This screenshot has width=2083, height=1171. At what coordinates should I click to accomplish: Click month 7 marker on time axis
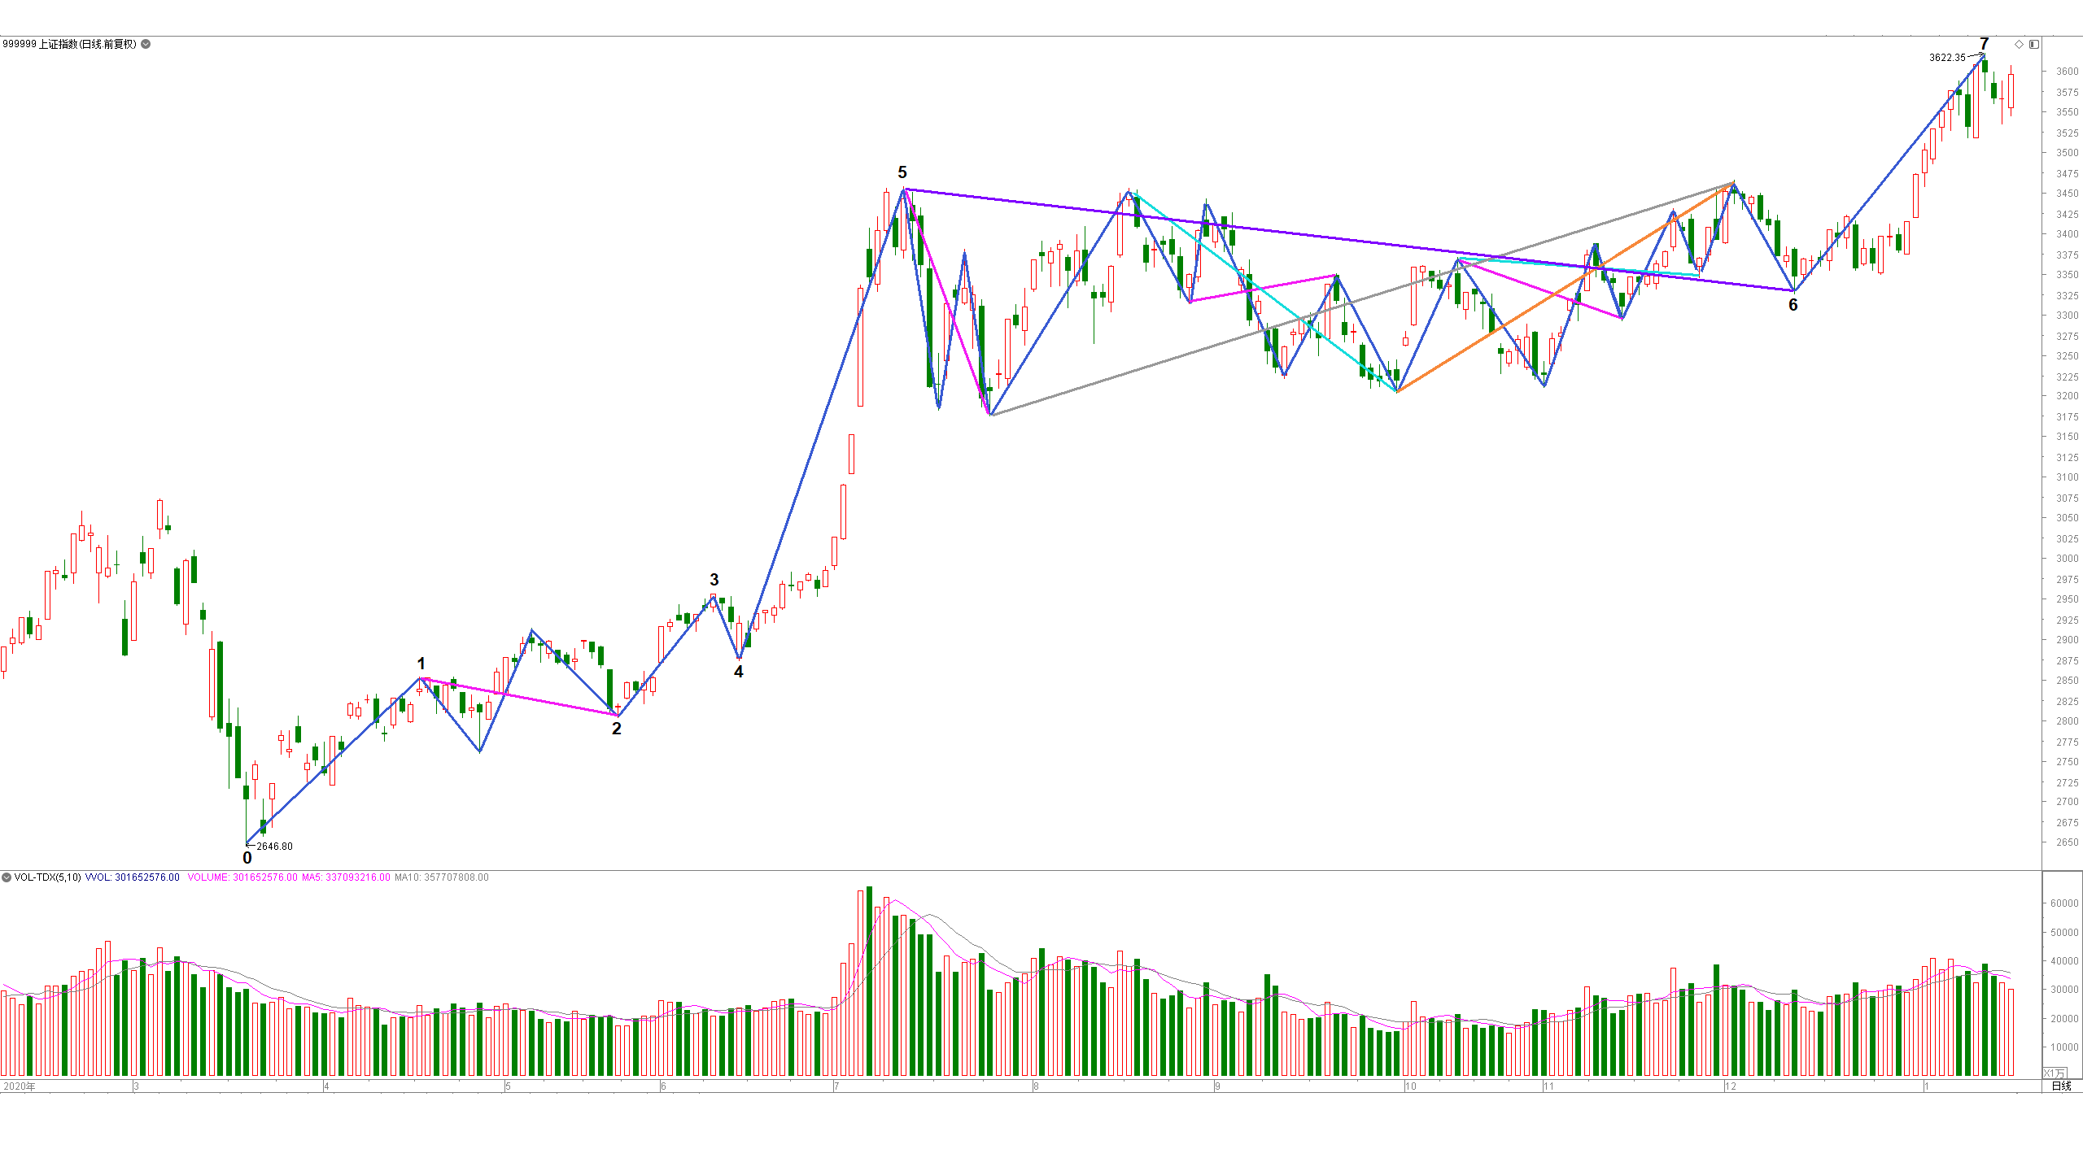click(x=836, y=1086)
